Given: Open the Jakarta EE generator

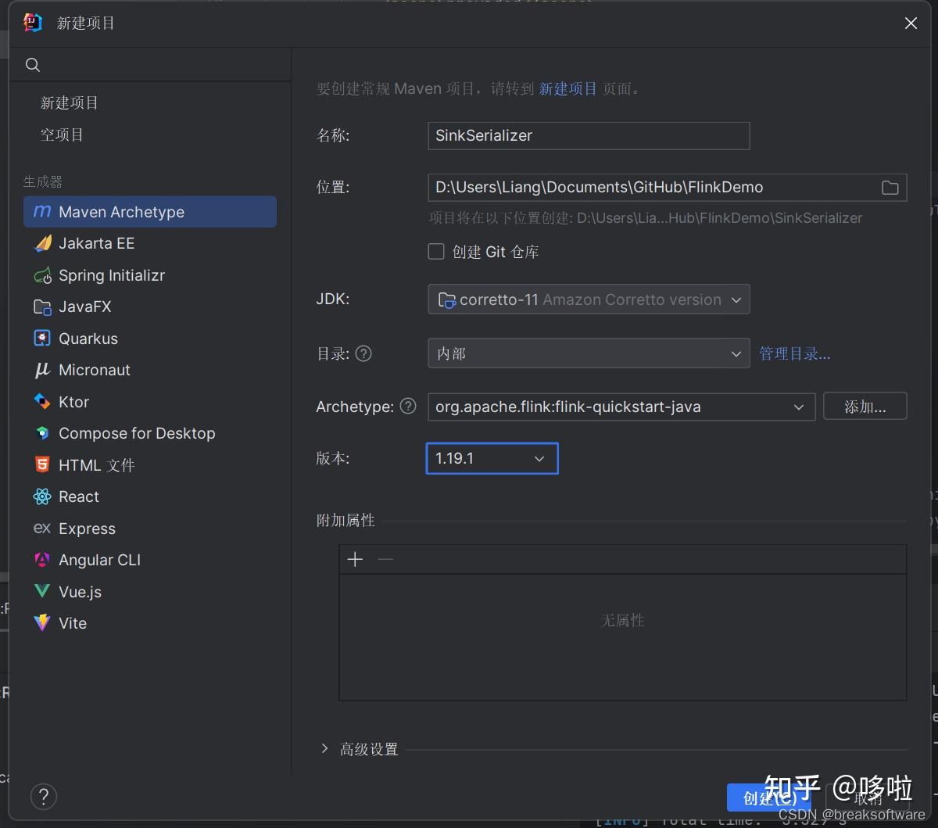Looking at the screenshot, I should point(95,243).
